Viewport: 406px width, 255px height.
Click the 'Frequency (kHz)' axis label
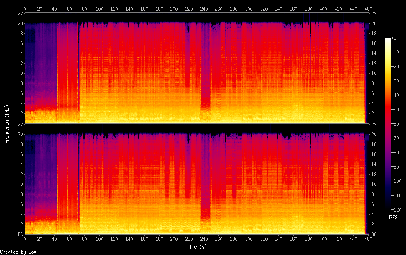(7, 124)
